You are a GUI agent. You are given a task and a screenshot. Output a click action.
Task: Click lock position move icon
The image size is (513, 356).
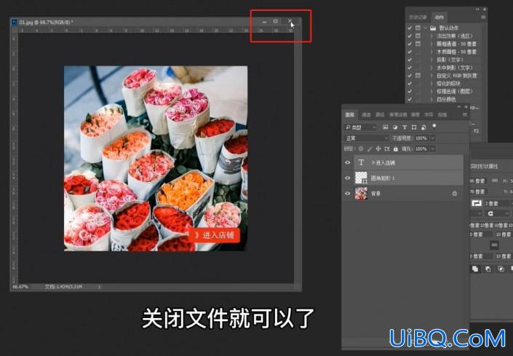[x=378, y=149]
